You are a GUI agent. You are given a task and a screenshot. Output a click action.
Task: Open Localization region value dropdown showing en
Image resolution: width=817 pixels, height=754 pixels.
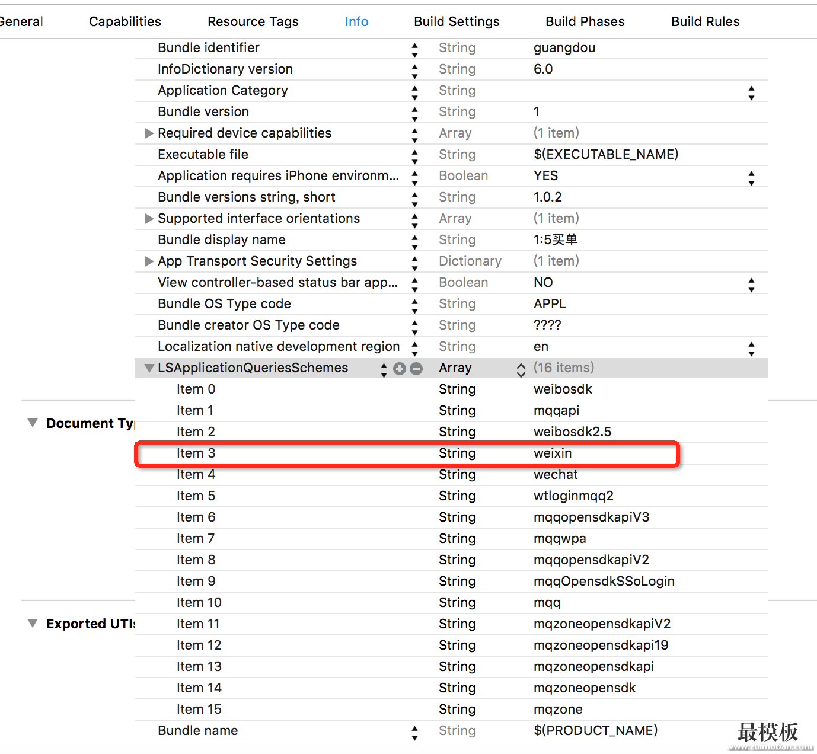751,349
